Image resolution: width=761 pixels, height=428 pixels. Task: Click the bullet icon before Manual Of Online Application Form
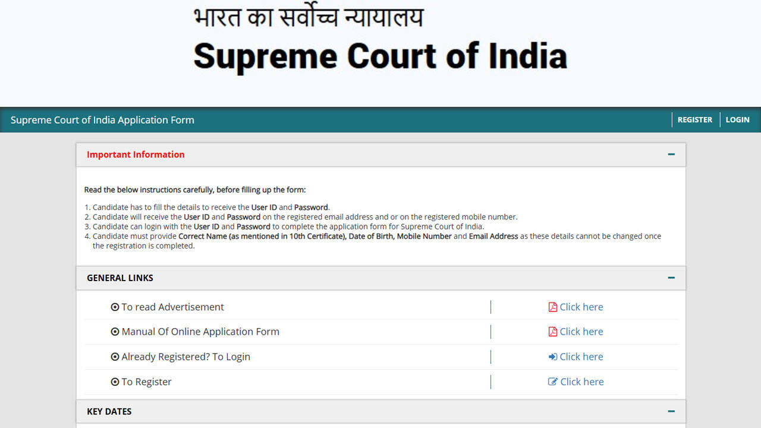pyautogui.click(x=115, y=332)
